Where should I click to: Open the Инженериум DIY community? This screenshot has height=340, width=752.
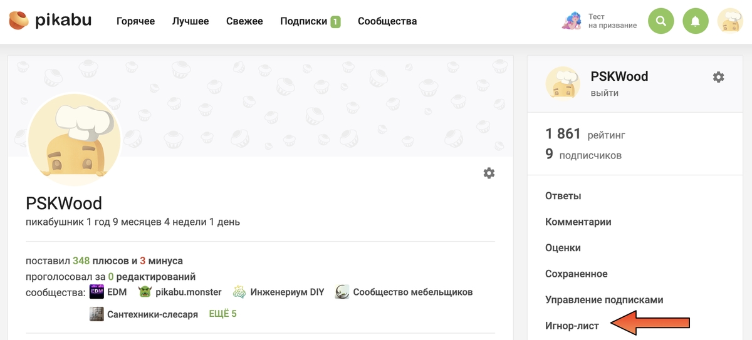pos(287,292)
